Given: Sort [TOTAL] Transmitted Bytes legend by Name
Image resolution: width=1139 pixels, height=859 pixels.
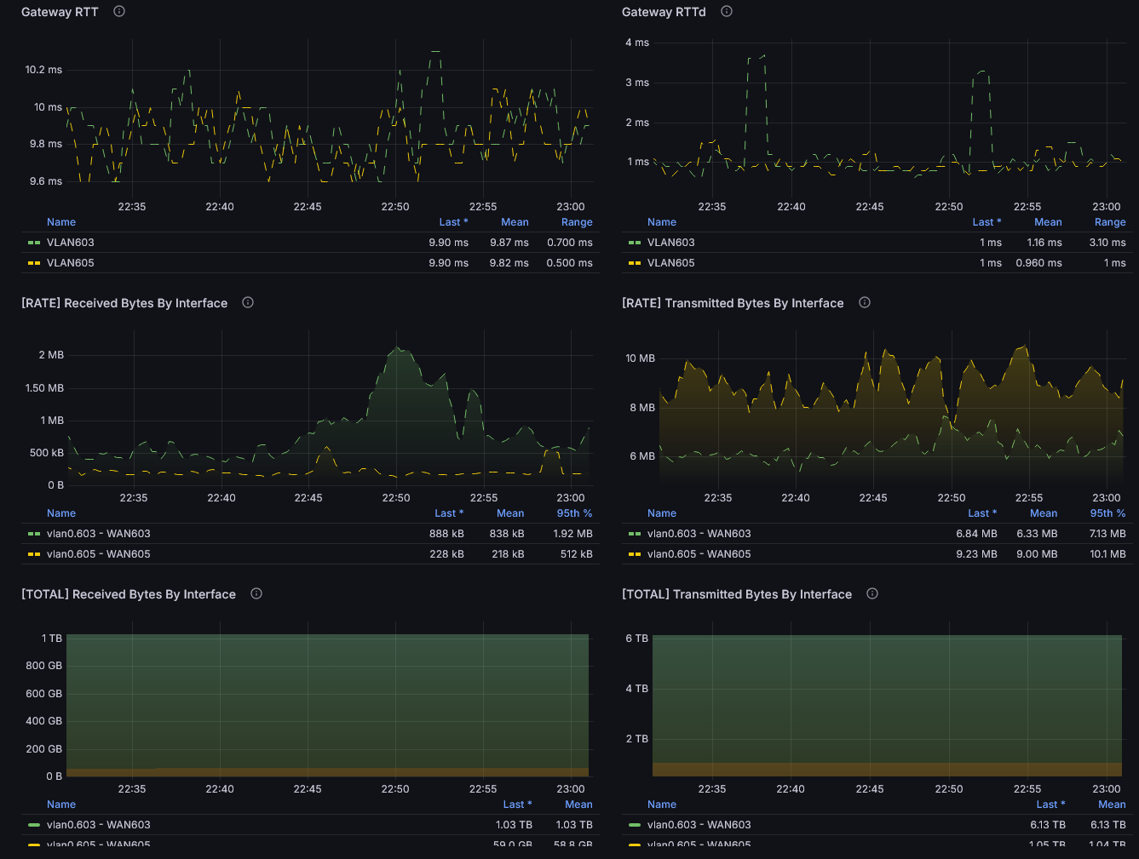Looking at the screenshot, I should tap(662, 805).
